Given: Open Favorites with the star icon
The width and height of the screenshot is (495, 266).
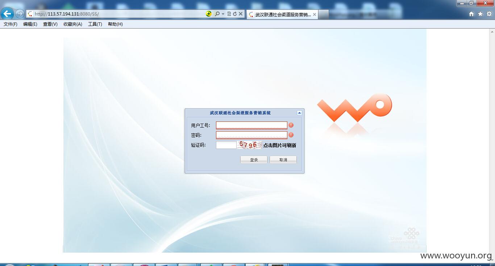Looking at the screenshot, I should 480,14.
